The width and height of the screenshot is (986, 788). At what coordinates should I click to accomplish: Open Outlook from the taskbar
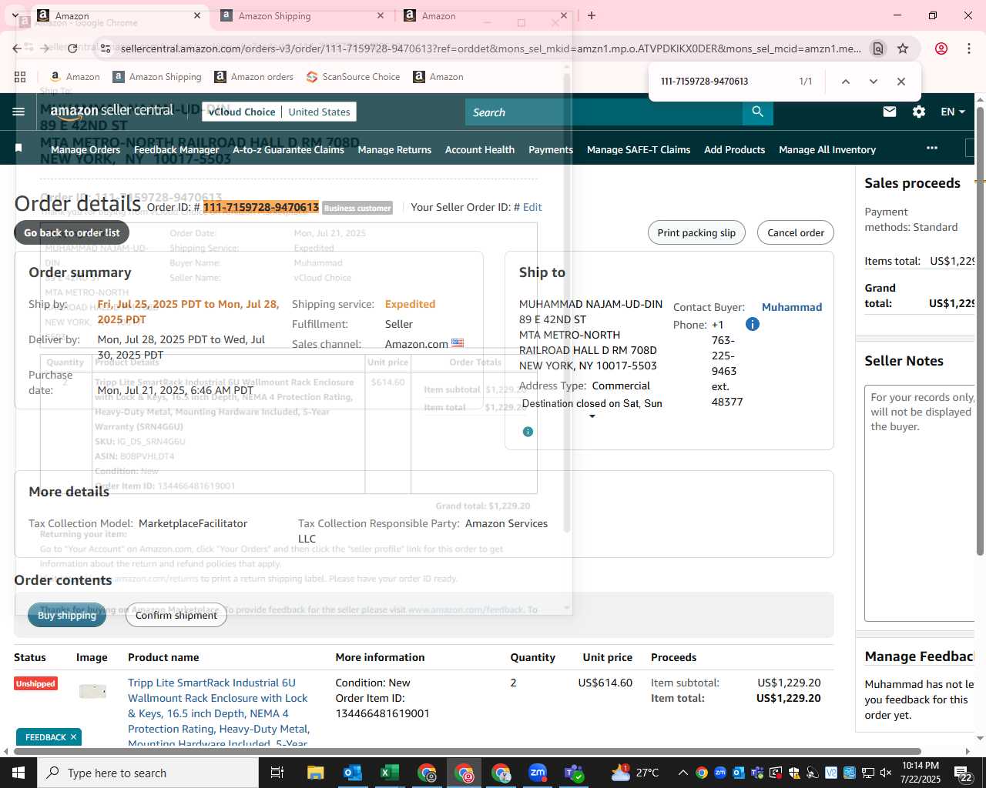[x=353, y=773]
